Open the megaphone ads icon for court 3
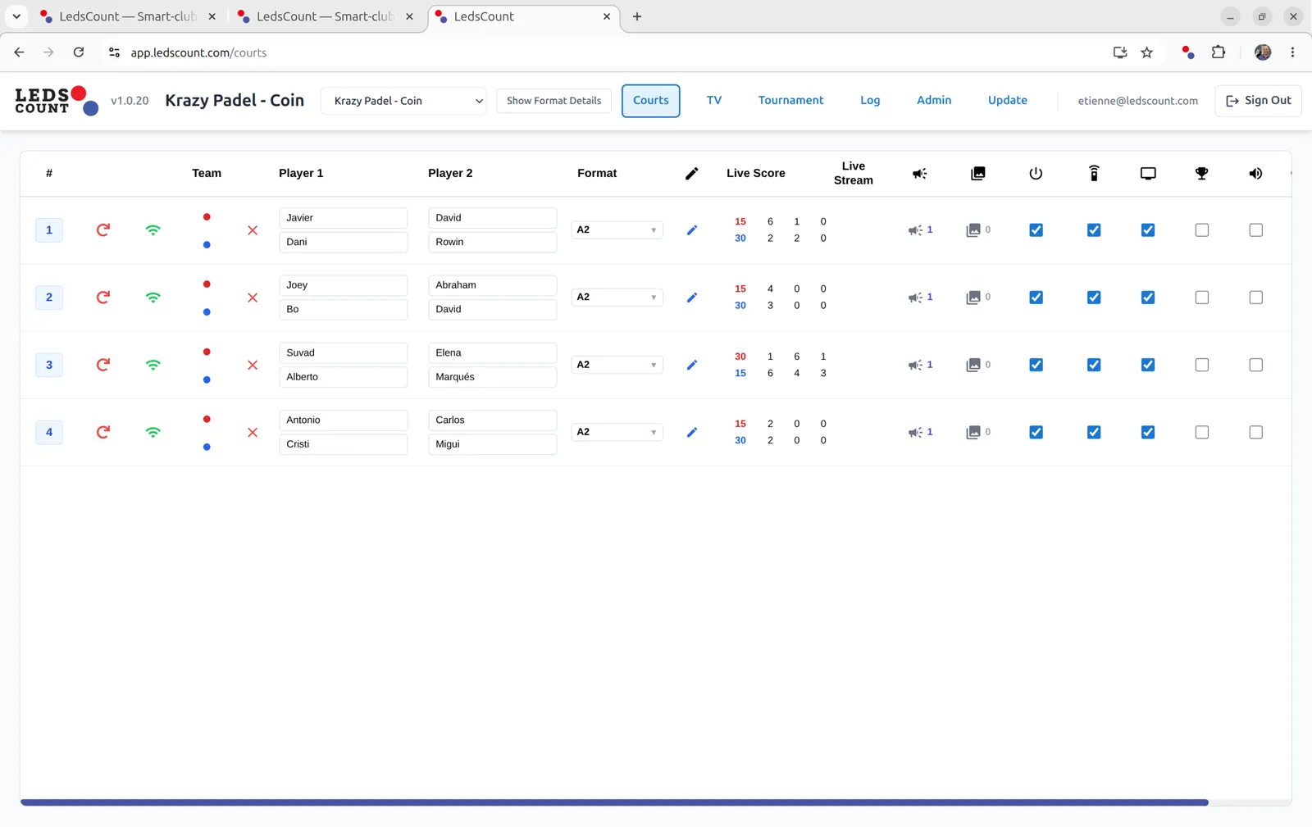 click(x=915, y=365)
